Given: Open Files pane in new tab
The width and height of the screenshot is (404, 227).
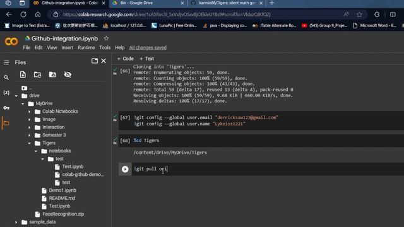Looking at the screenshot, I should coord(95,61).
